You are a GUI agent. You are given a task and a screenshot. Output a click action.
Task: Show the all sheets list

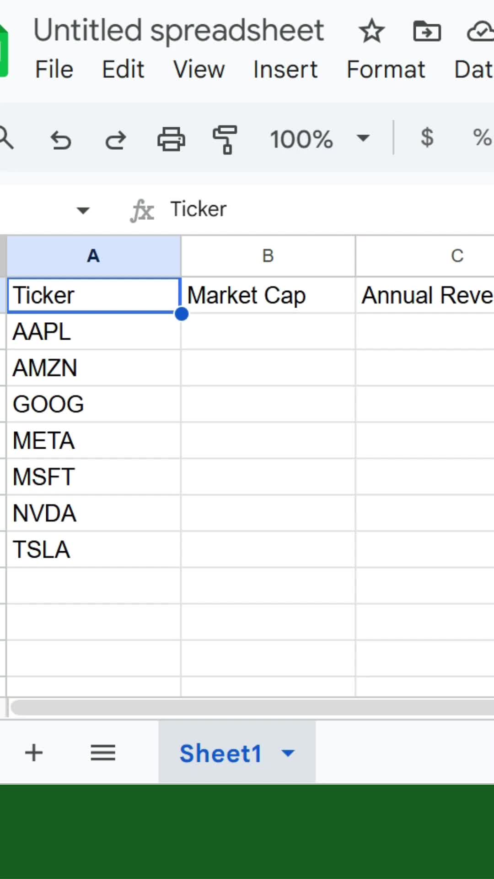pos(103,753)
